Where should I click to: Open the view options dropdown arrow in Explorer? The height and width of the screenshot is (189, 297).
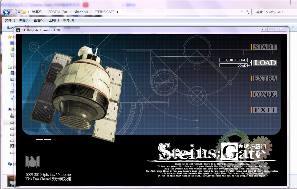(x=293, y=27)
